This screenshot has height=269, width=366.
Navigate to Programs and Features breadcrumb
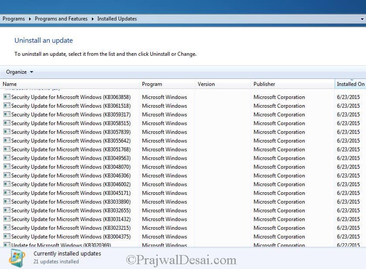pos(61,19)
